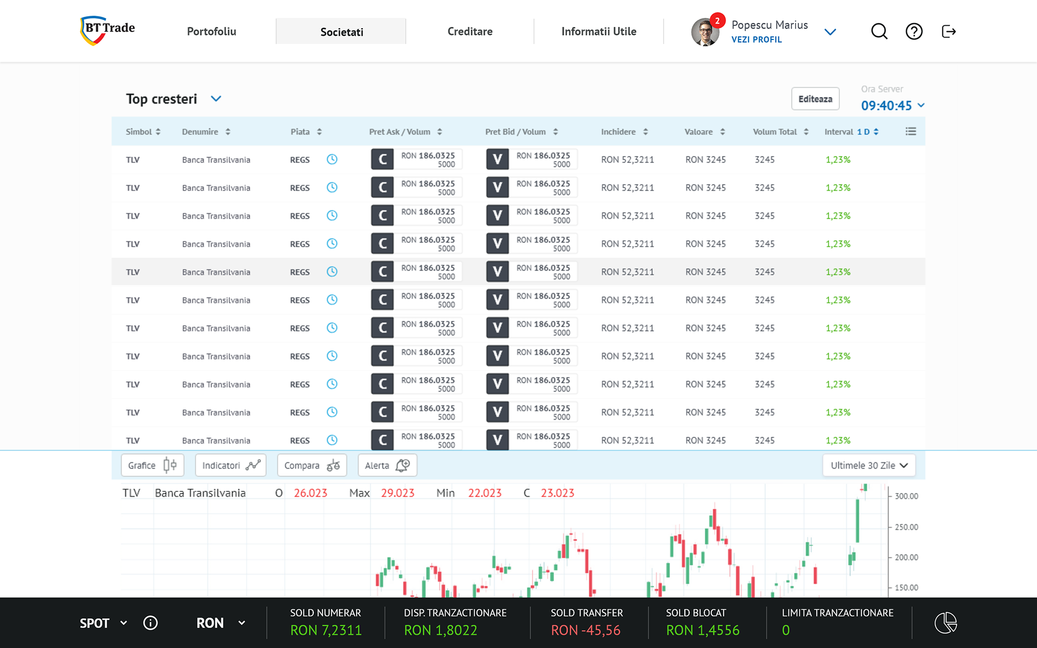Viewport: 1037px width, 648px height.
Task: Click the clock icon in the last visible row
Action: pyautogui.click(x=332, y=440)
